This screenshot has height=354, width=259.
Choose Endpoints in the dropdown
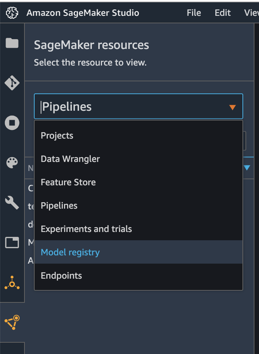tap(139, 276)
